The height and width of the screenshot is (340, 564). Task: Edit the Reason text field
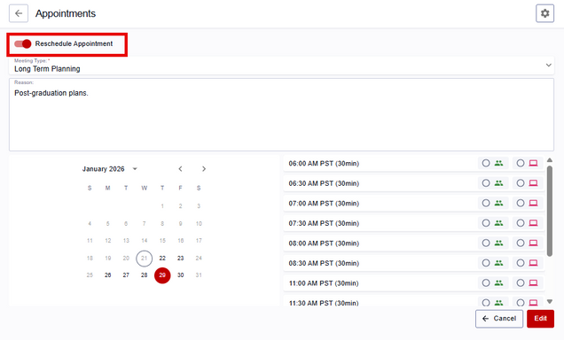[281, 114]
